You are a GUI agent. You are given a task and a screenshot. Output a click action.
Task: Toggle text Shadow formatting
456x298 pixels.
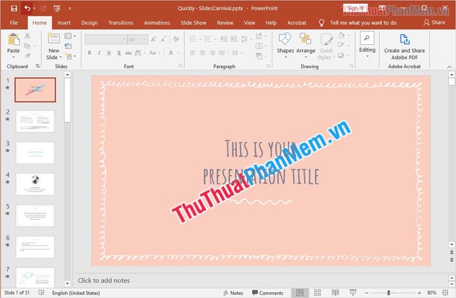[119, 53]
